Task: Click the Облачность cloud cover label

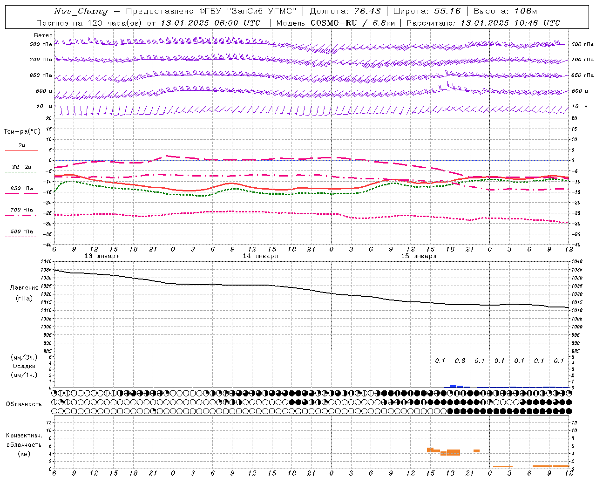Action: pos(24,404)
